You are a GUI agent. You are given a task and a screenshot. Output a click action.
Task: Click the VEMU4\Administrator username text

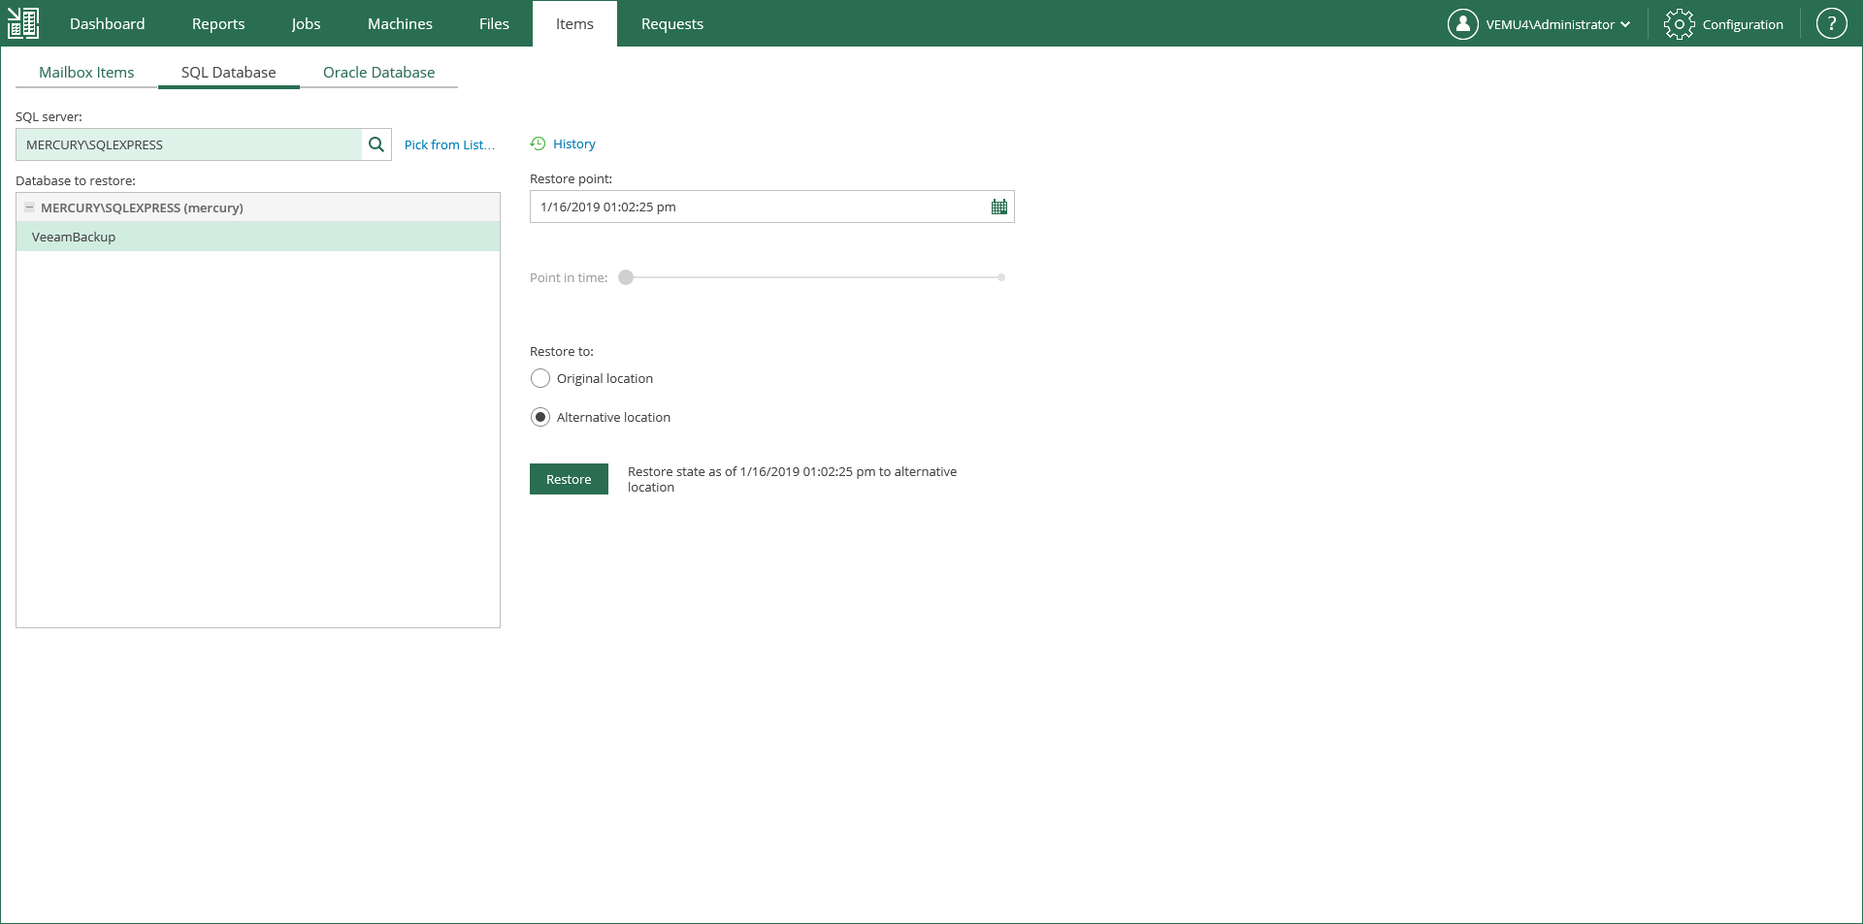(1551, 24)
